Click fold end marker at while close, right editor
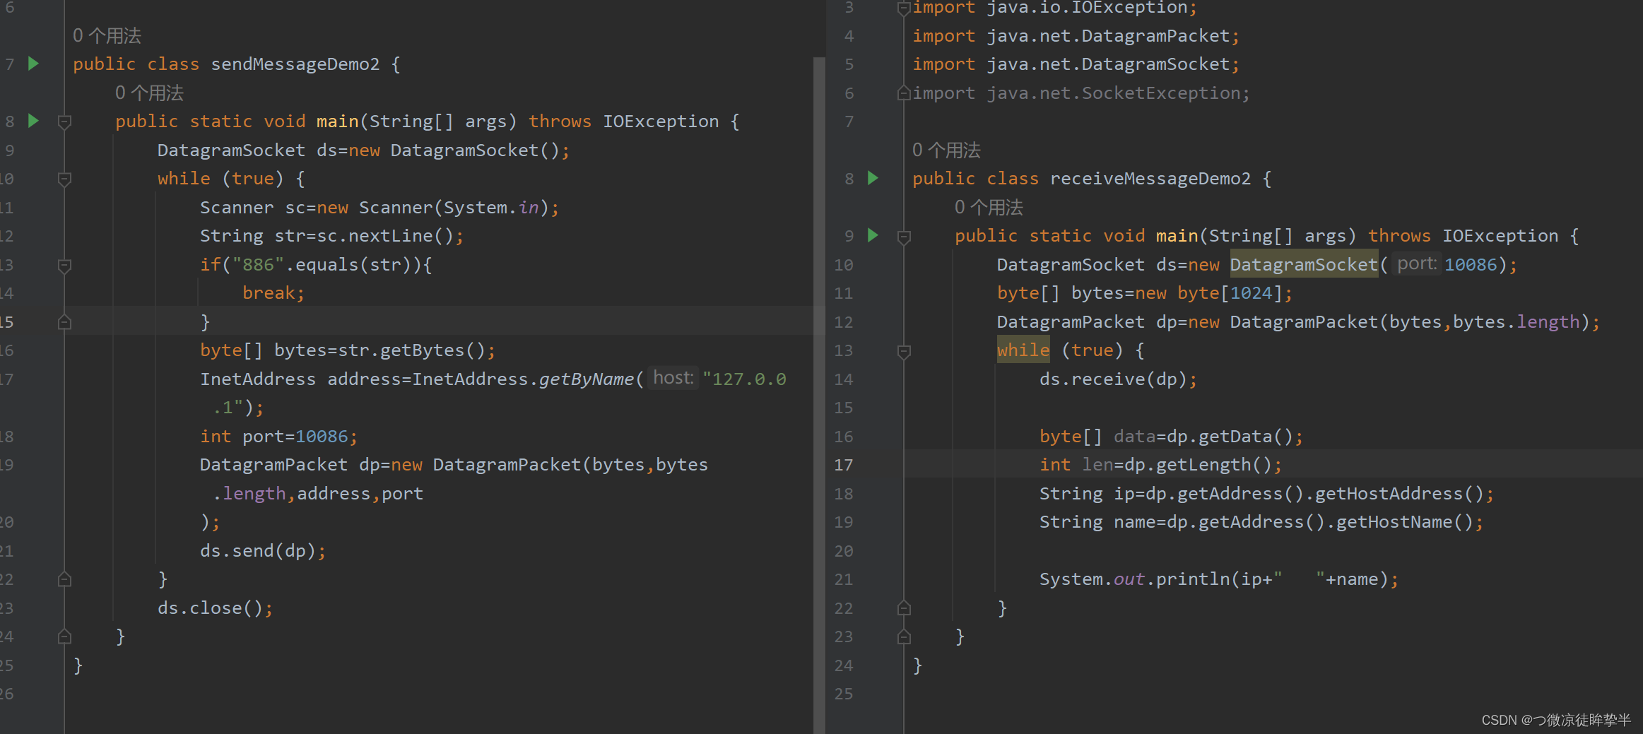1643x734 pixels. tap(904, 608)
